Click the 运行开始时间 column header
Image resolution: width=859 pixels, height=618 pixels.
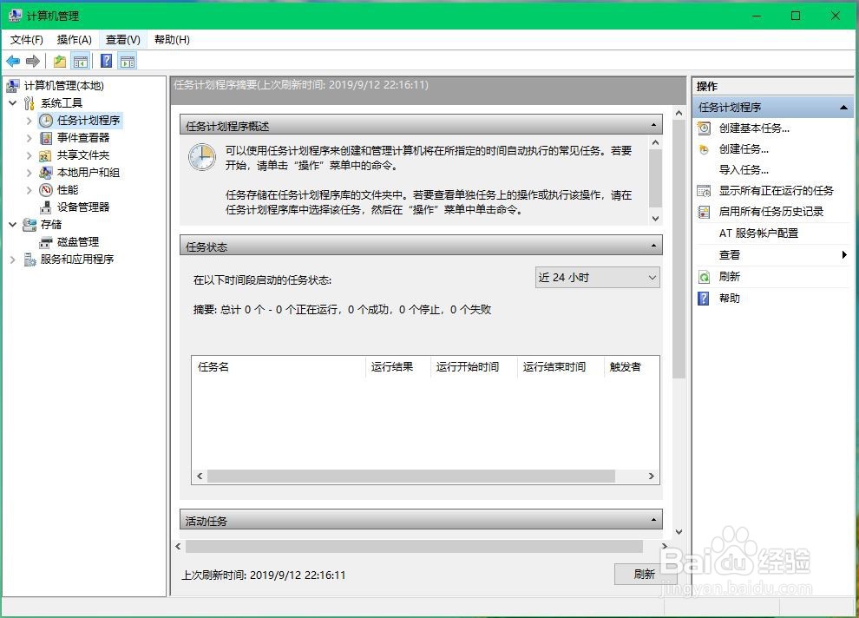tap(474, 367)
